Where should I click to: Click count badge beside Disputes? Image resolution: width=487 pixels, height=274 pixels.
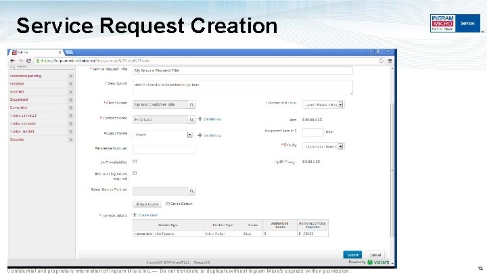[x=70, y=139]
